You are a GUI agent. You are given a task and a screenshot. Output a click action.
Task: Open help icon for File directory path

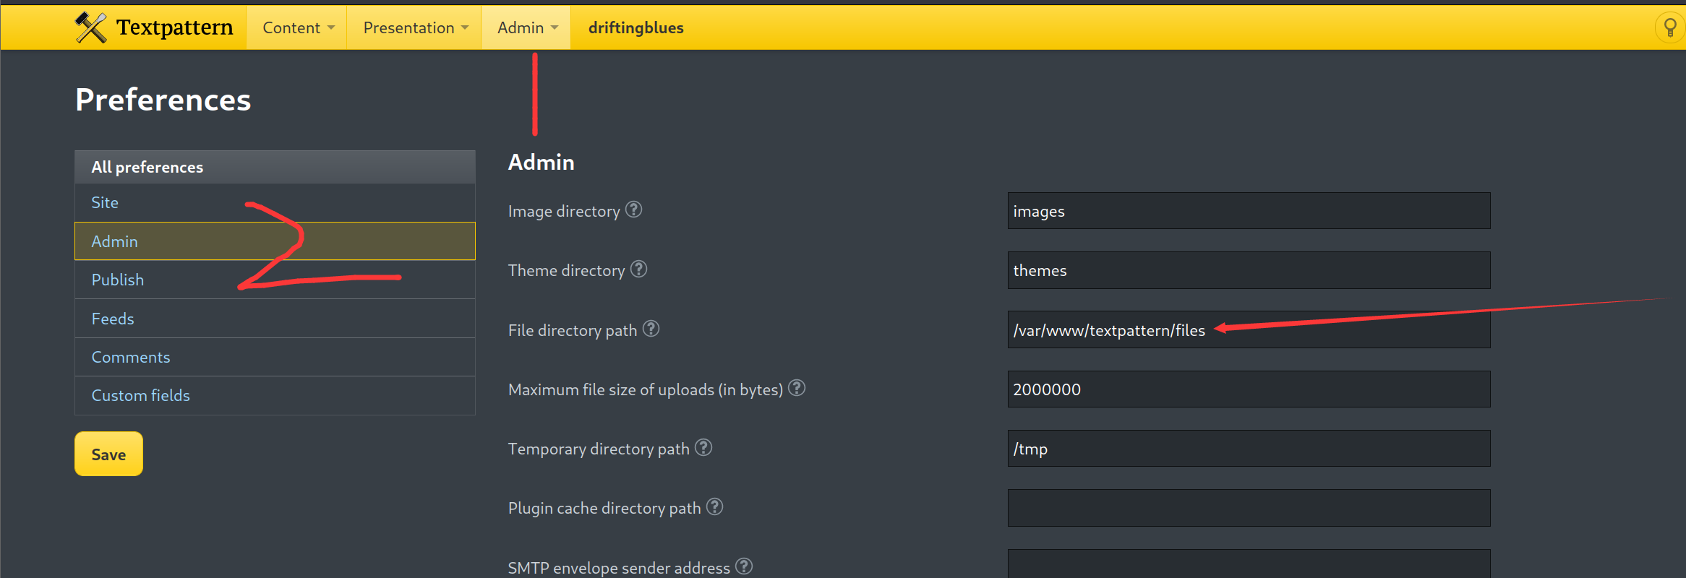click(651, 329)
